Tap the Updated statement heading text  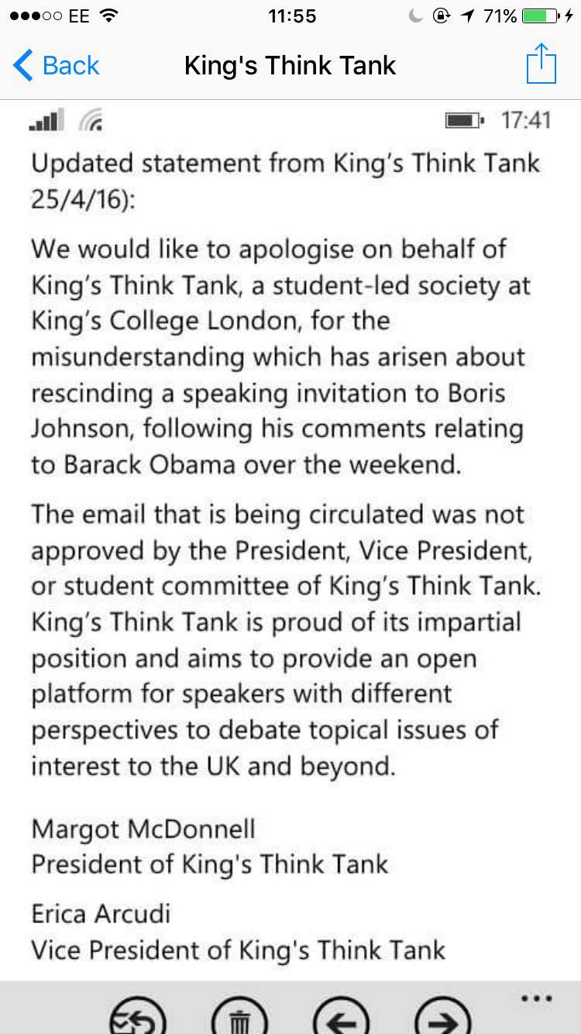(286, 178)
